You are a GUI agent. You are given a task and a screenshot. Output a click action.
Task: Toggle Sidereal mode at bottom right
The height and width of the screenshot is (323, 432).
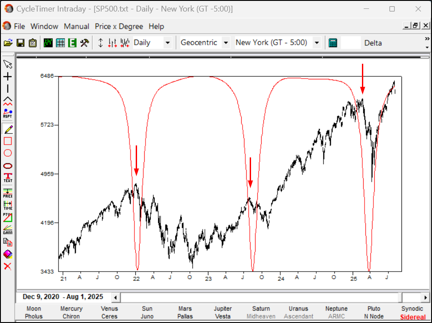tap(412, 317)
